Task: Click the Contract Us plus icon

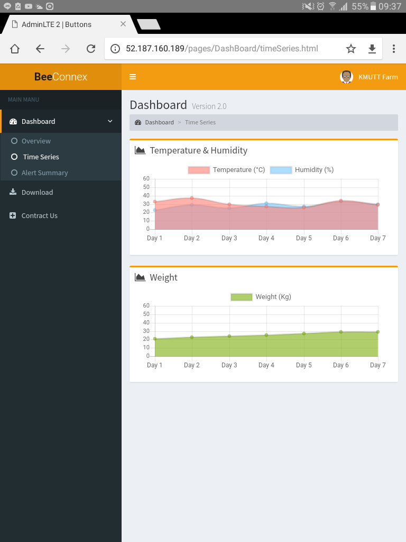Action: [x=13, y=215]
